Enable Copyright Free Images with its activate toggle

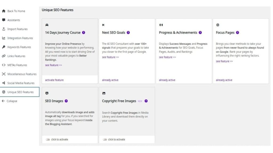[x=105, y=139]
